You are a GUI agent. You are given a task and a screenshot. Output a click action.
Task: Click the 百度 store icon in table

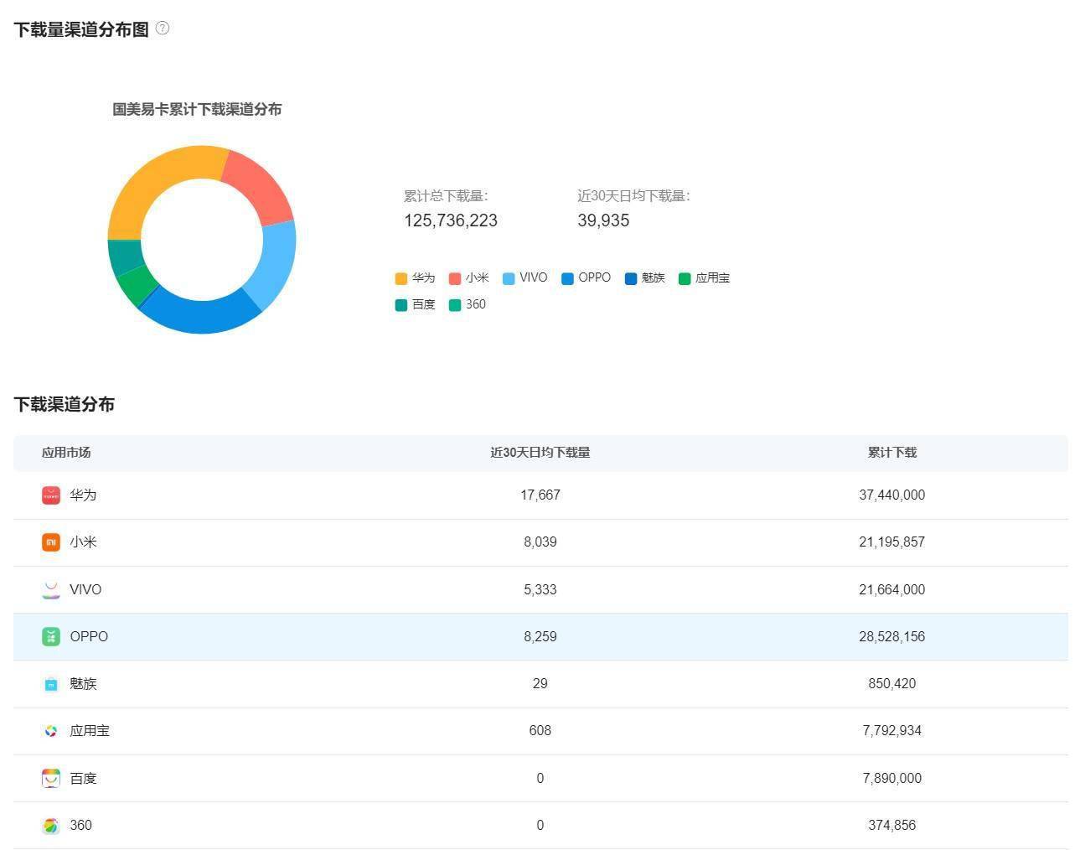(51, 778)
